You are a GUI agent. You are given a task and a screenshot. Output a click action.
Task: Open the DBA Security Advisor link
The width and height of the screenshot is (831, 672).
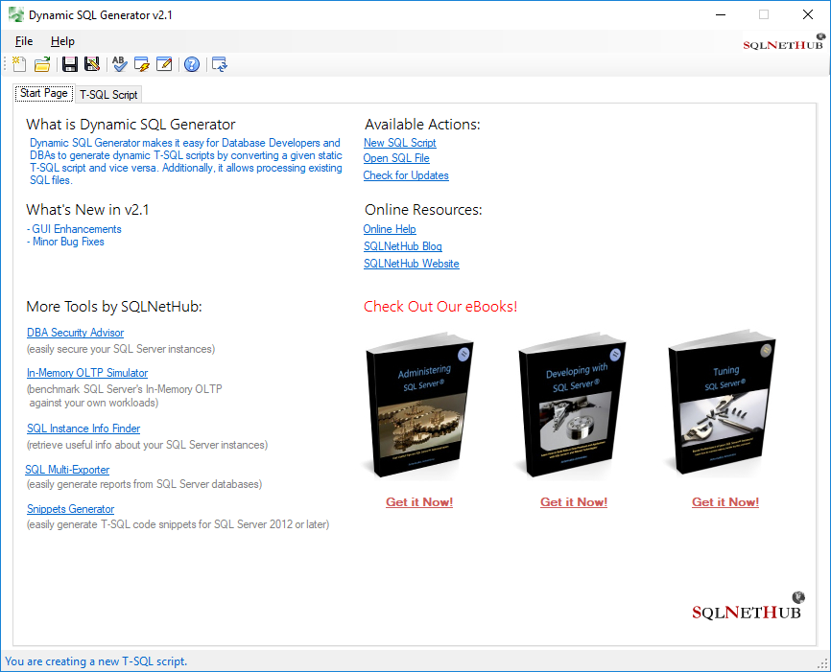75,333
